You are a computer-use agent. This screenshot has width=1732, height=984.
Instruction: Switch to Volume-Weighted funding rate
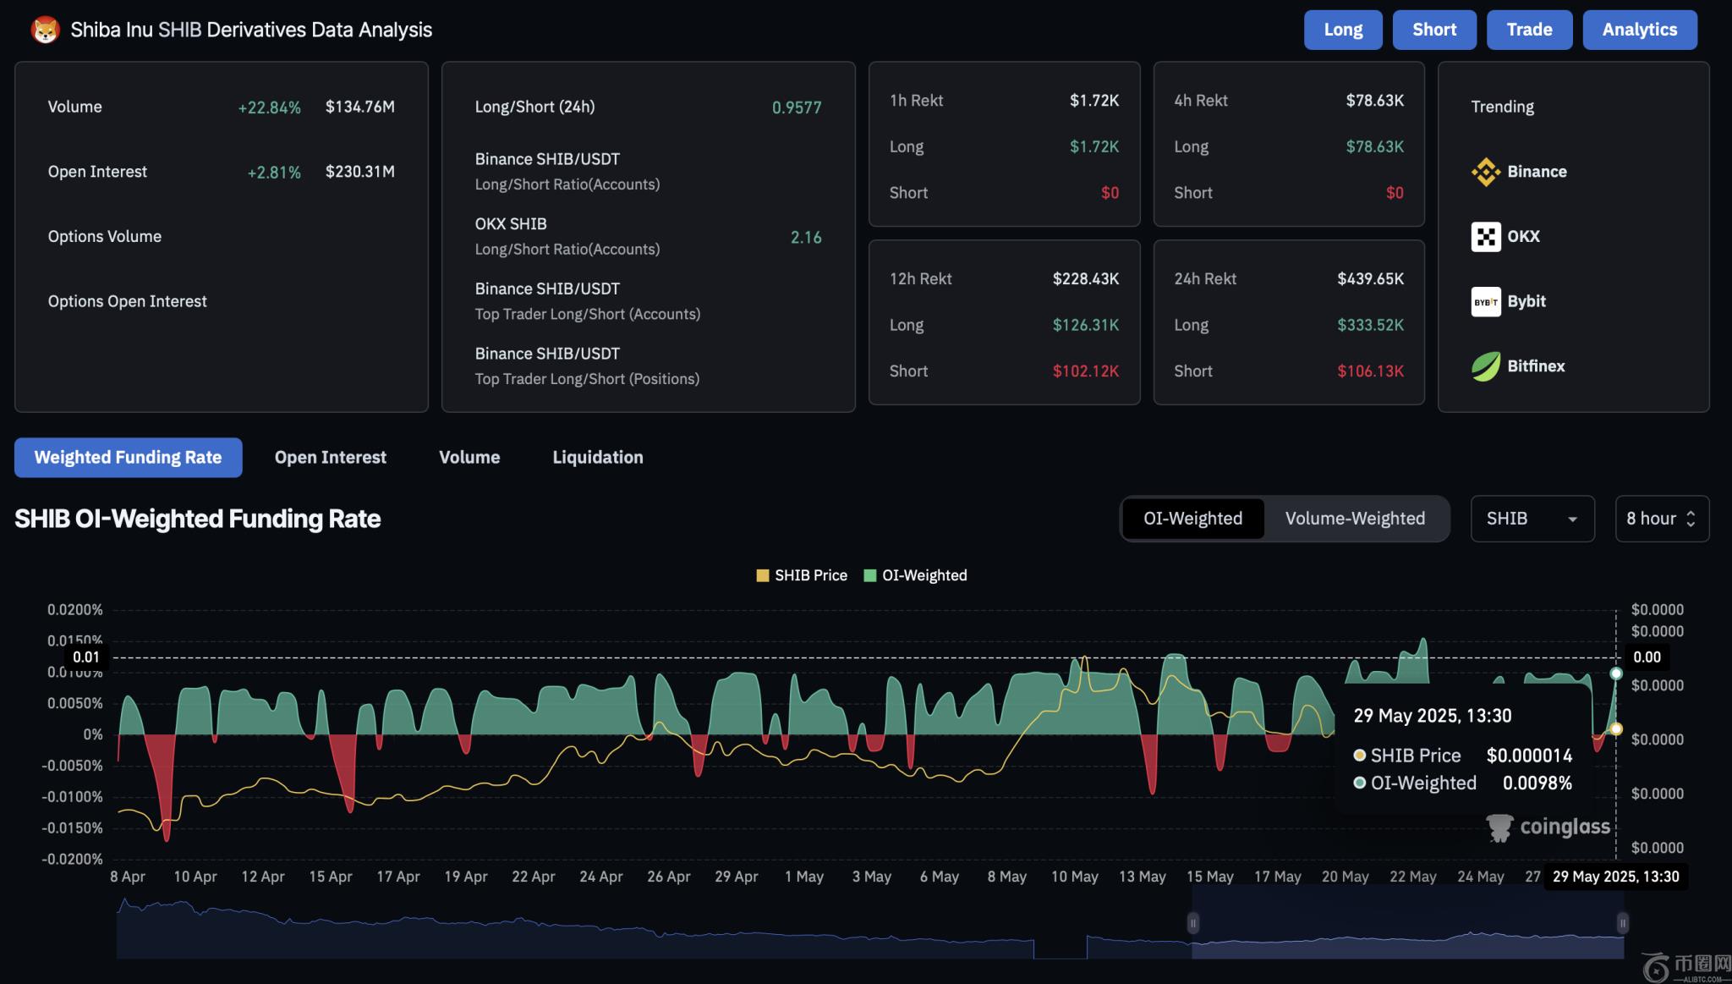click(1355, 519)
